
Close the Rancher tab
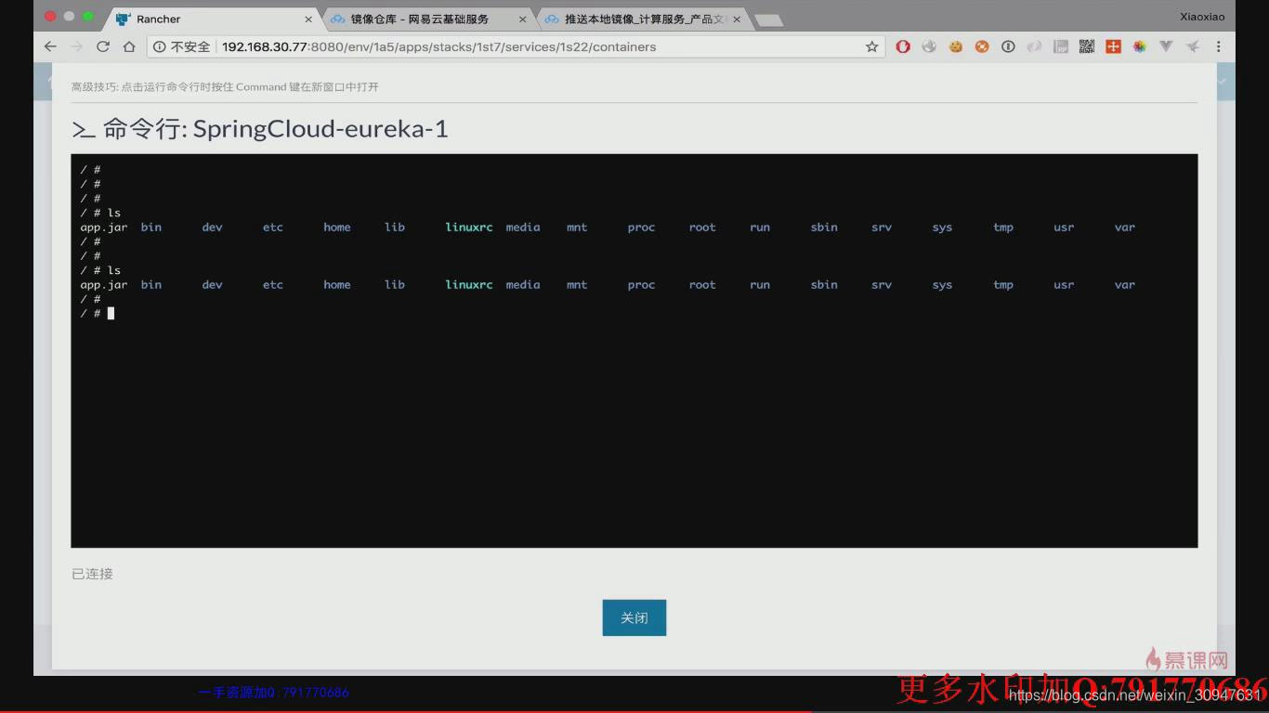[x=308, y=19]
